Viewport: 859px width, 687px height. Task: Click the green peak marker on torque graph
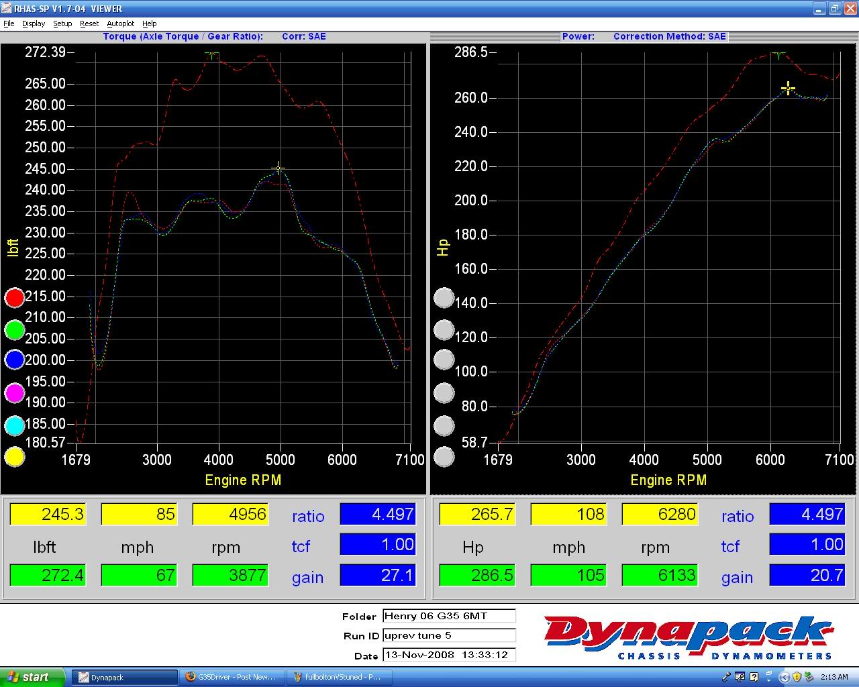tap(211, 55)
